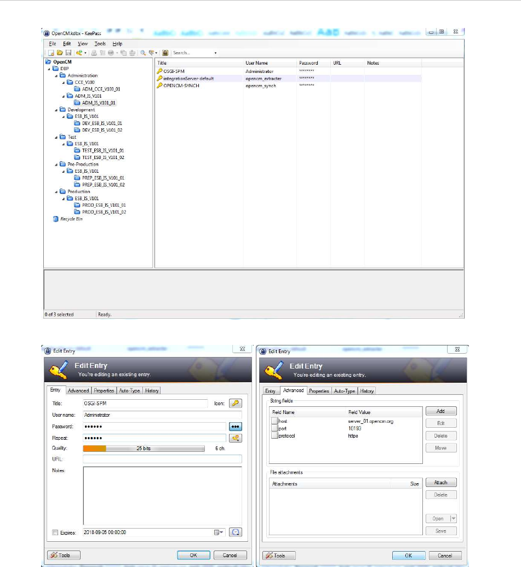The width and height of the screenshot is (521, 567).
Task: Enable the Expires checkbox
Action: (x=55, y=532)
